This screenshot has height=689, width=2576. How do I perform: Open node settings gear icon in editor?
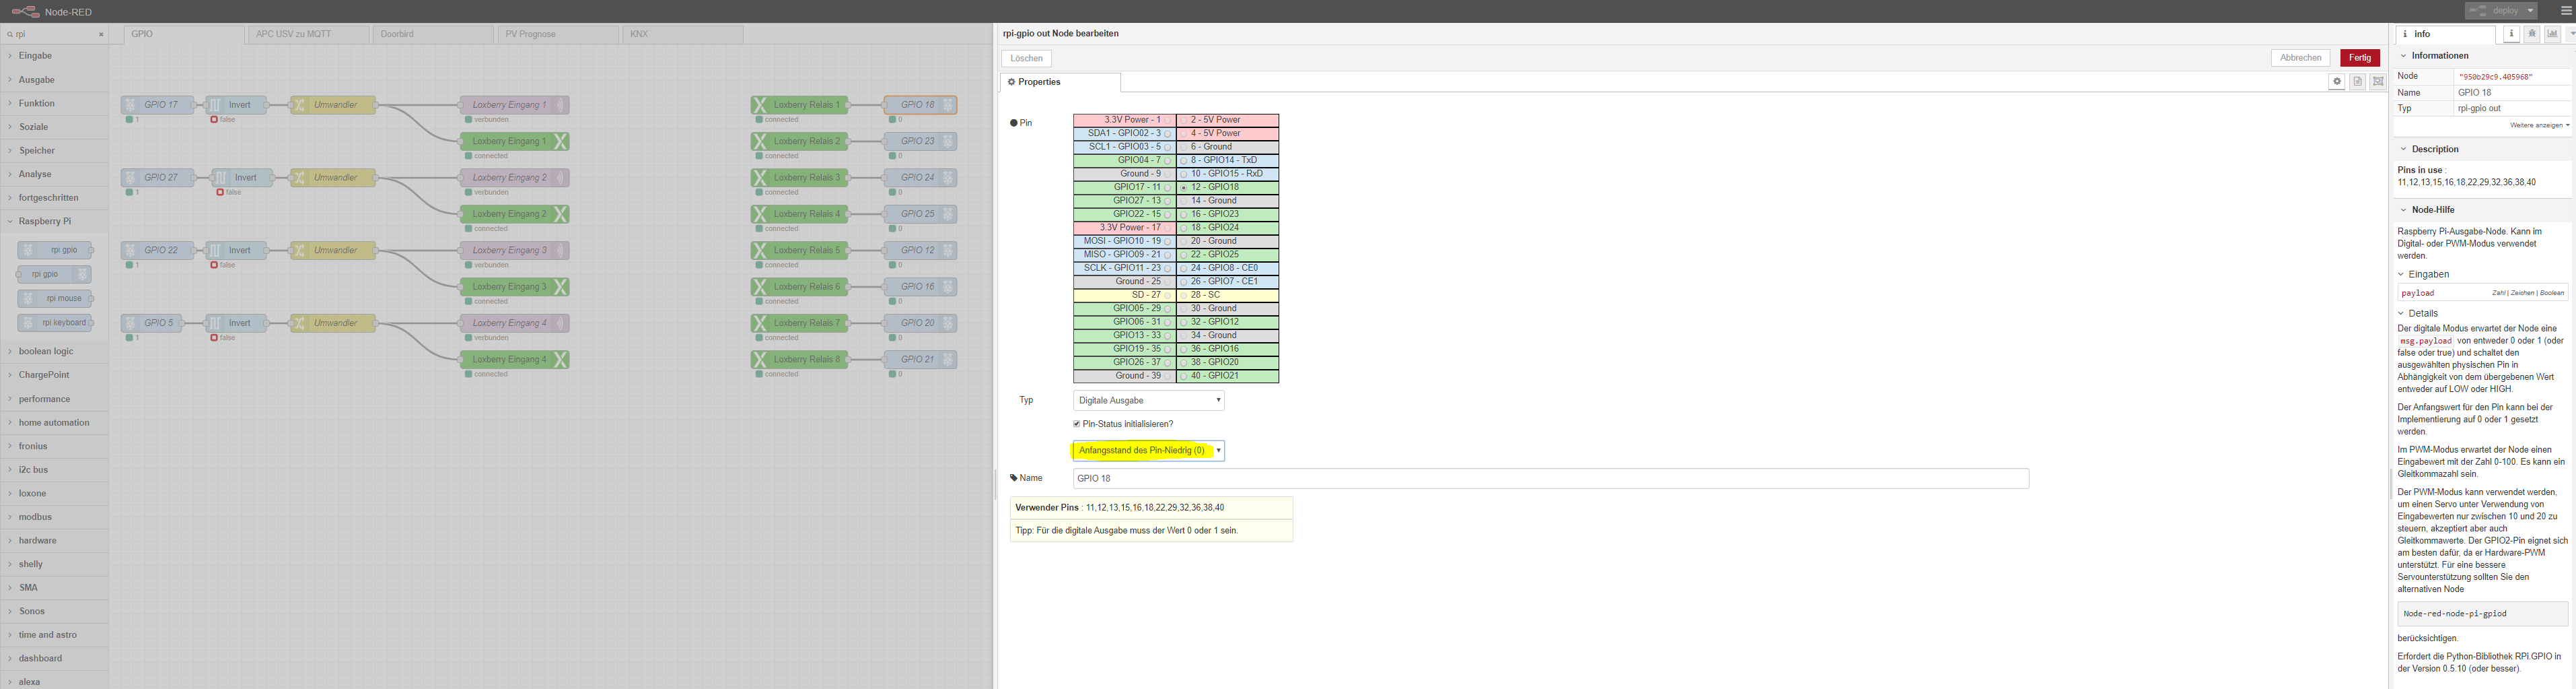coord(2336,82)
